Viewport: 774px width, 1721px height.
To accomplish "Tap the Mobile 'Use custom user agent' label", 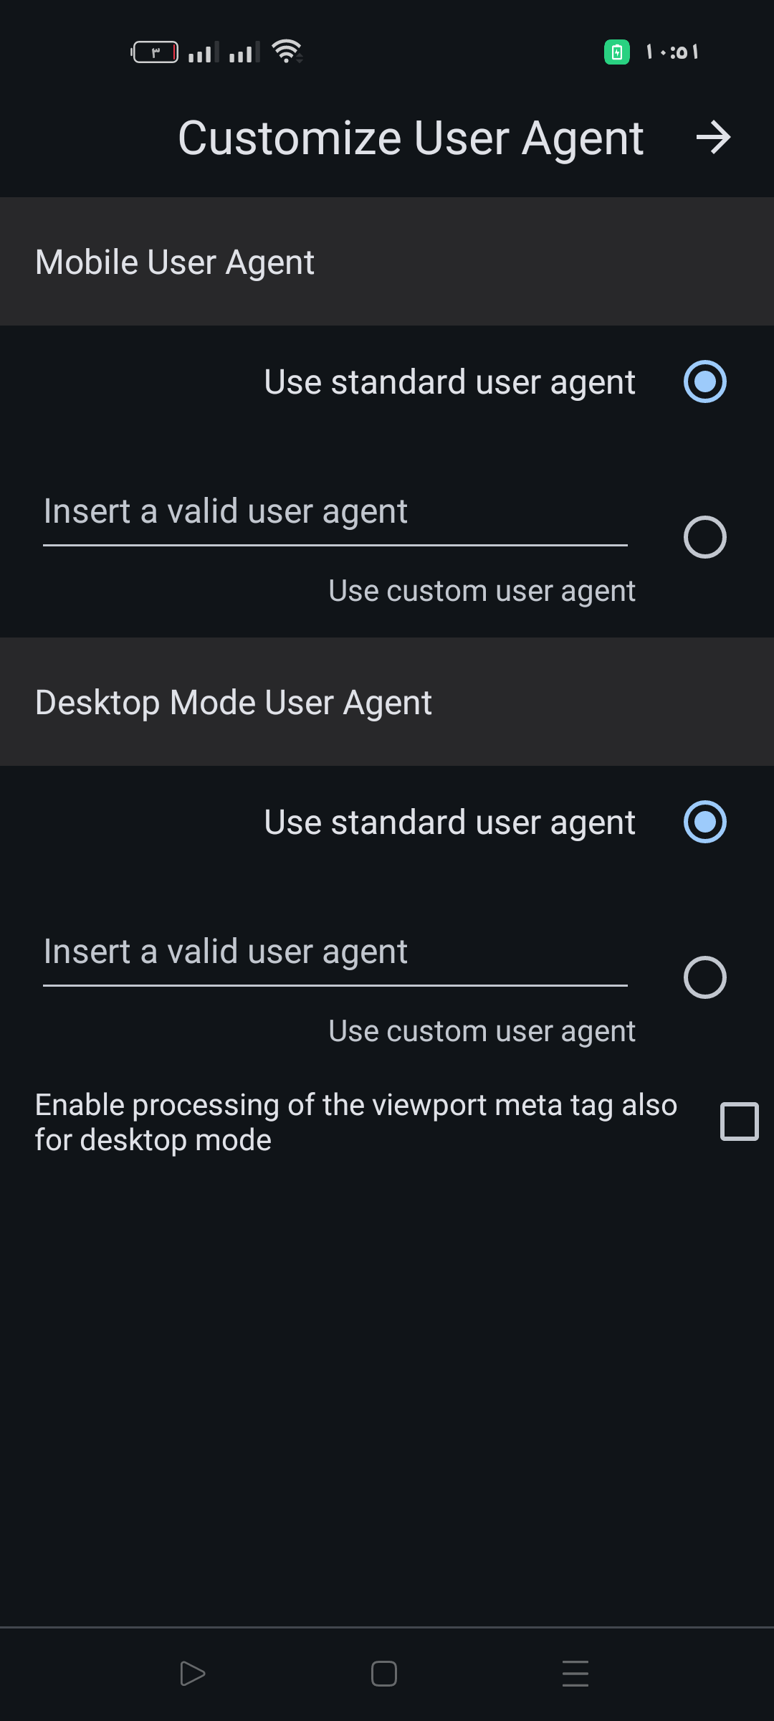I will tap(482, 592).
